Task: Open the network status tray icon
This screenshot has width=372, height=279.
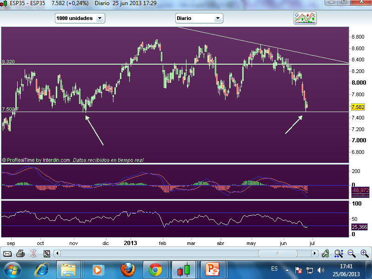Action: click(309, 270)
